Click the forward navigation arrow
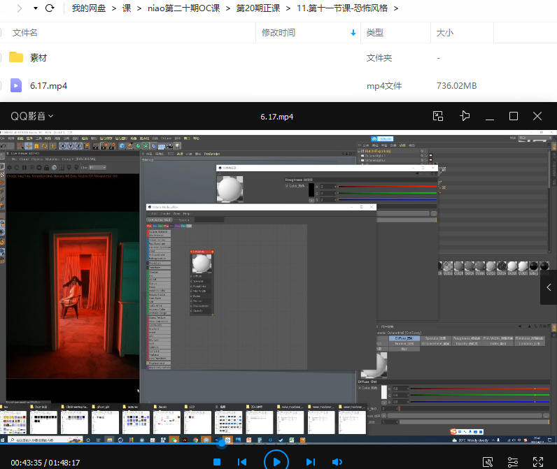The image size is (557, 469). point(19,9)
